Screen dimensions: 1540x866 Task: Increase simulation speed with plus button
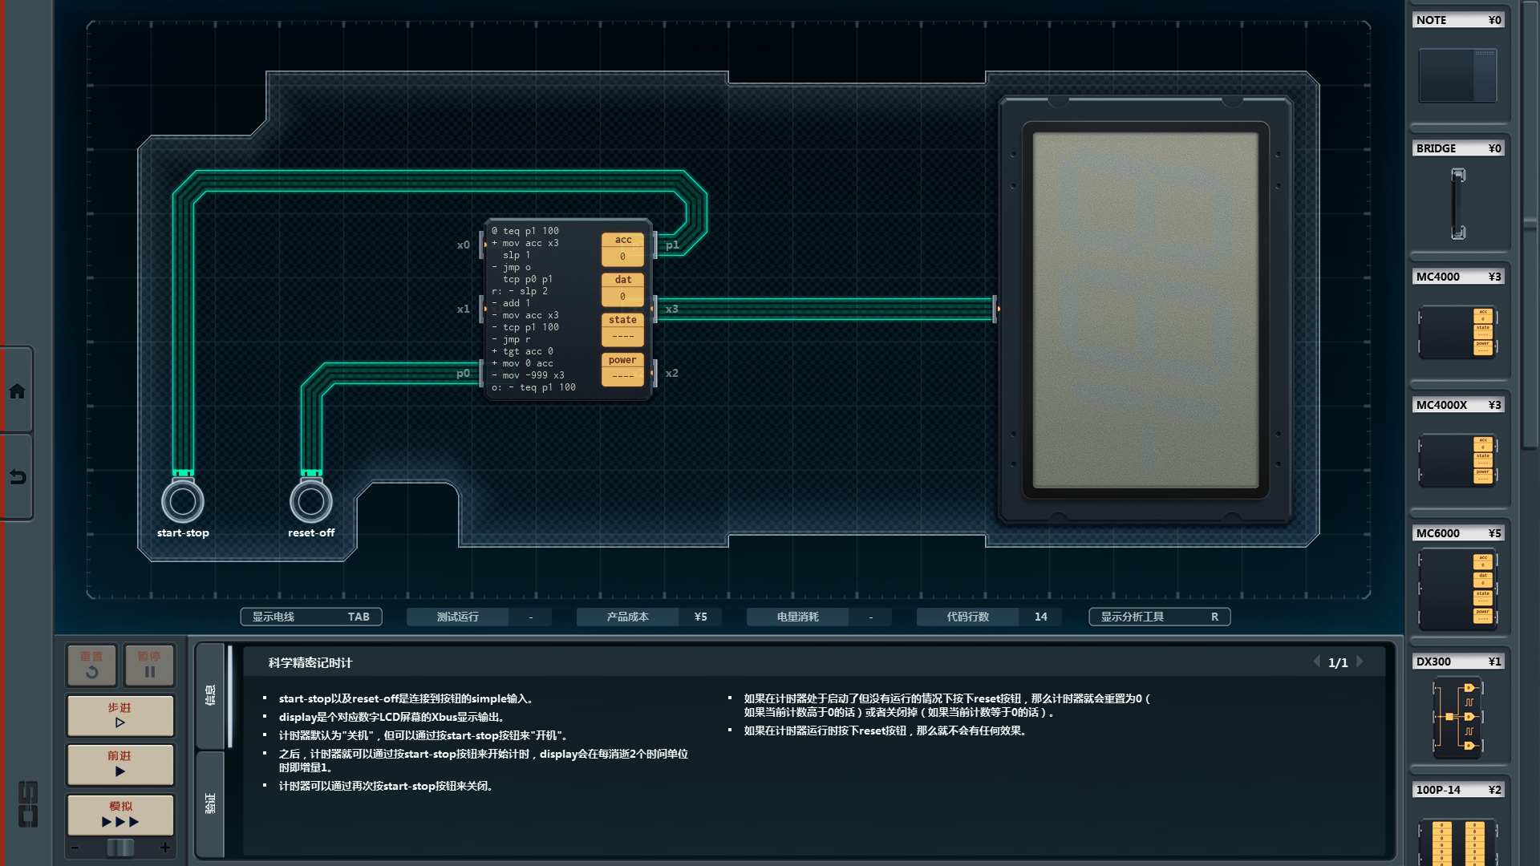click(165, 848)
